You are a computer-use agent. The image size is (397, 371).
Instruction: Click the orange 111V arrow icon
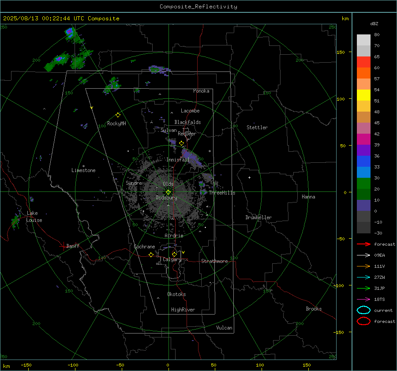coord(363,266)
